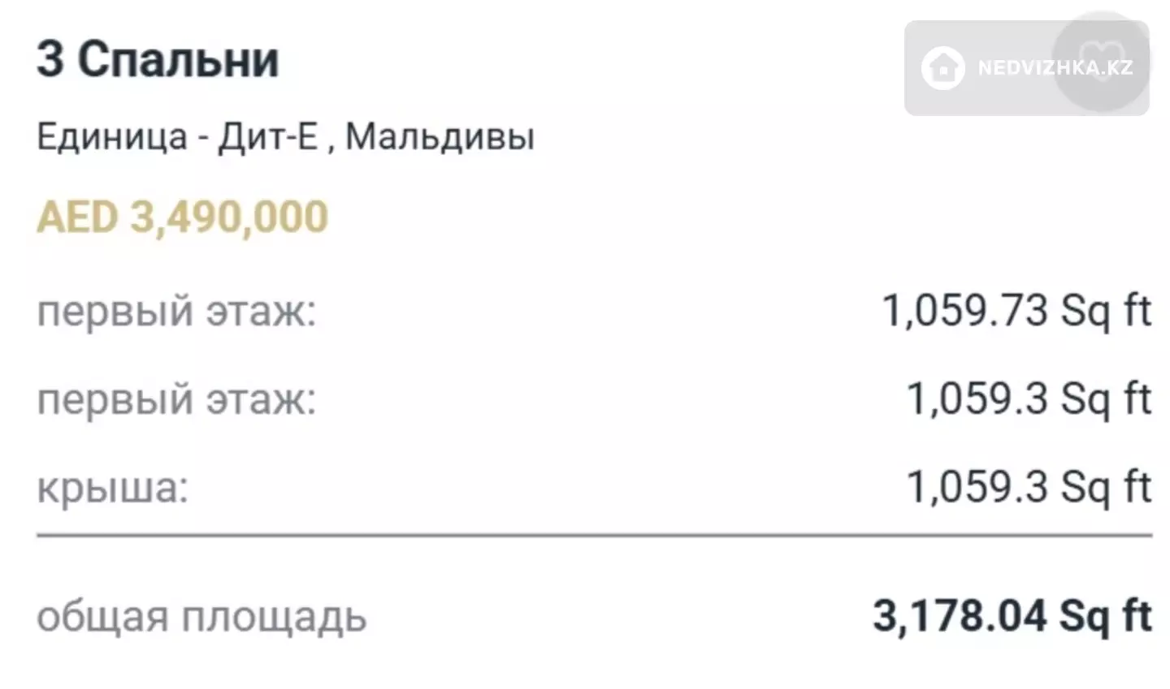Click the 'Мальдивы' location text
Screen dimensions: 1170x689
coord(440,136)
